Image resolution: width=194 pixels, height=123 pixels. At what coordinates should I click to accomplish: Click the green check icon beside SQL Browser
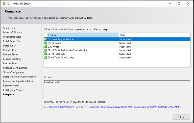click(x=45, y=43)
